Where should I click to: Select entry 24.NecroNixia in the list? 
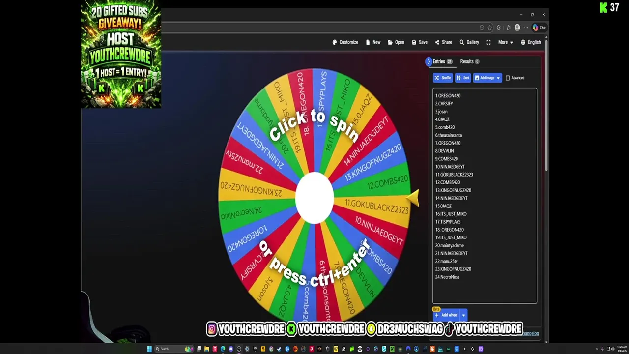(447, 277)
